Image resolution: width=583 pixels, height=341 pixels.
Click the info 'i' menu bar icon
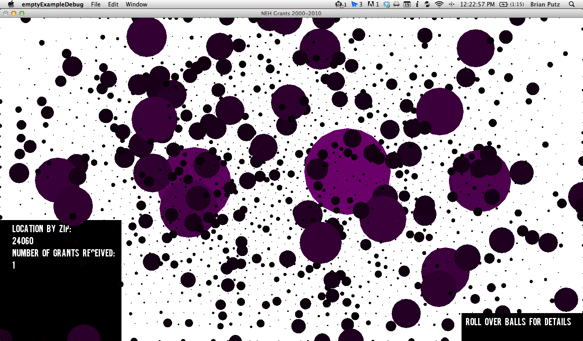[417, 4]
